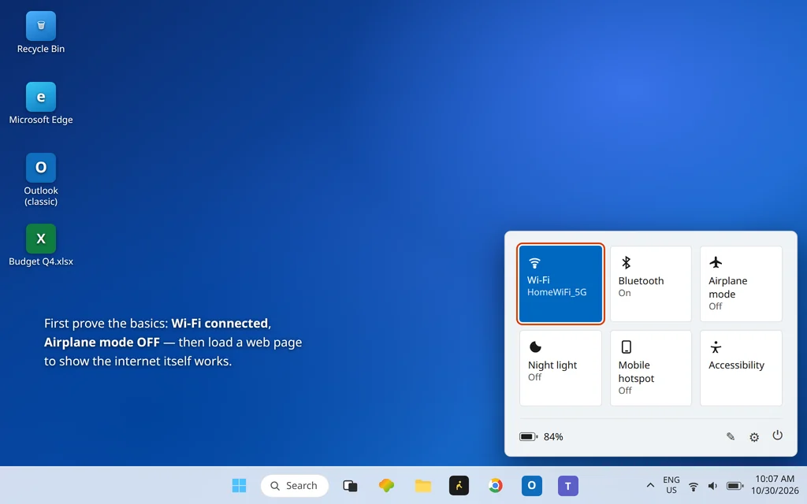Turn on the Night light tile
The width and height of the screenshot is (807, 504).
point(560,369)
